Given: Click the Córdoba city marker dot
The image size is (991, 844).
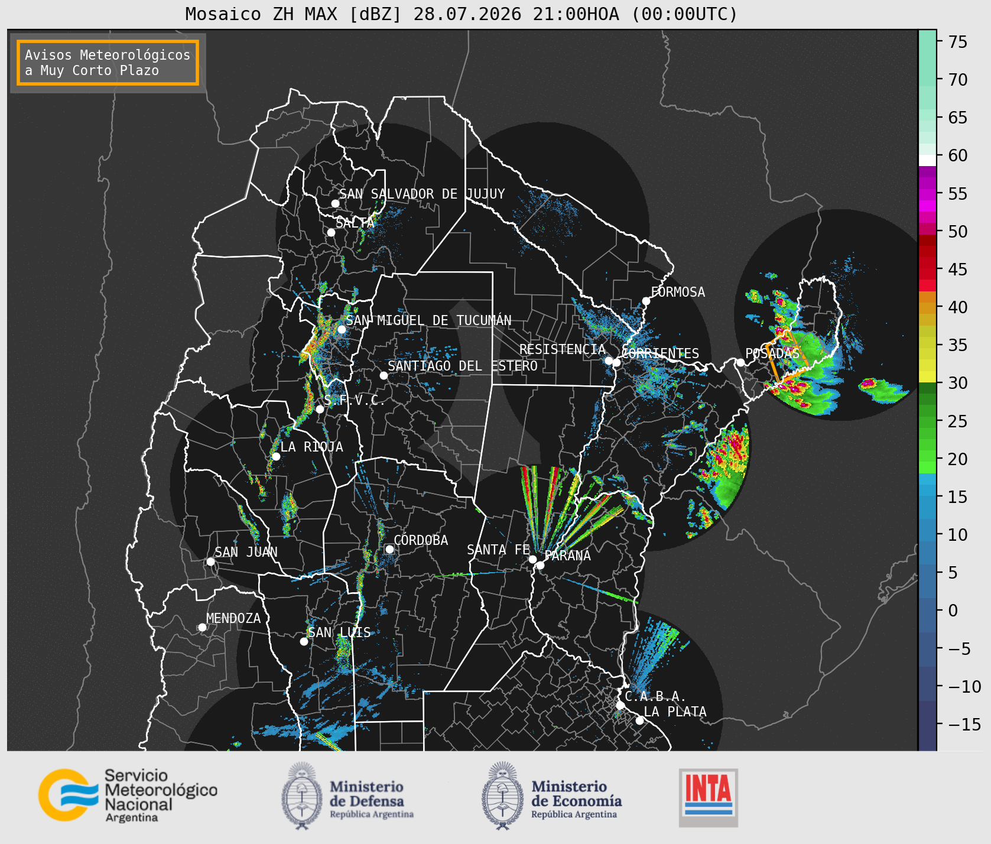Looking at the screenshot, I should click(x=389, y=549).
